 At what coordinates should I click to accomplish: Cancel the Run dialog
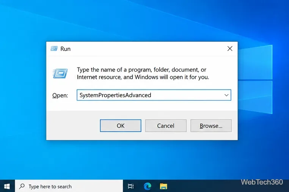coord(166,126)
